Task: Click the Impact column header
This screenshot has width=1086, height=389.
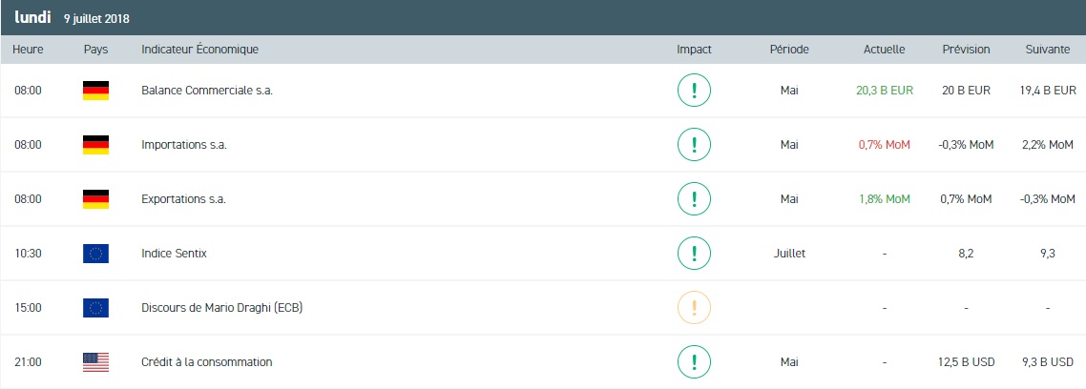Action: [694, 50]
